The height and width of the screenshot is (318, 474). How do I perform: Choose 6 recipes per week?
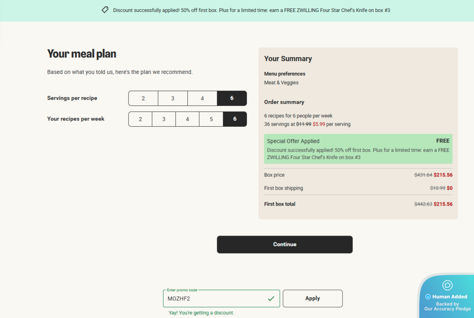235,119
